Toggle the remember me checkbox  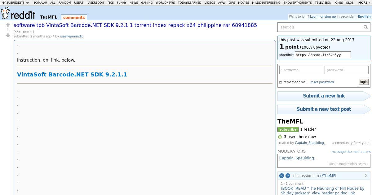tap(281, 82)
